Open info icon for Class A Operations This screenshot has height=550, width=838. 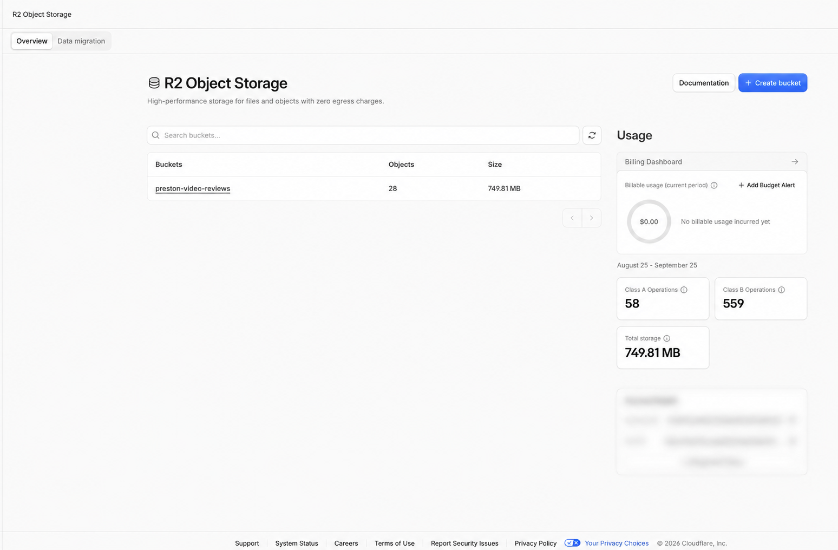[684, 290]
